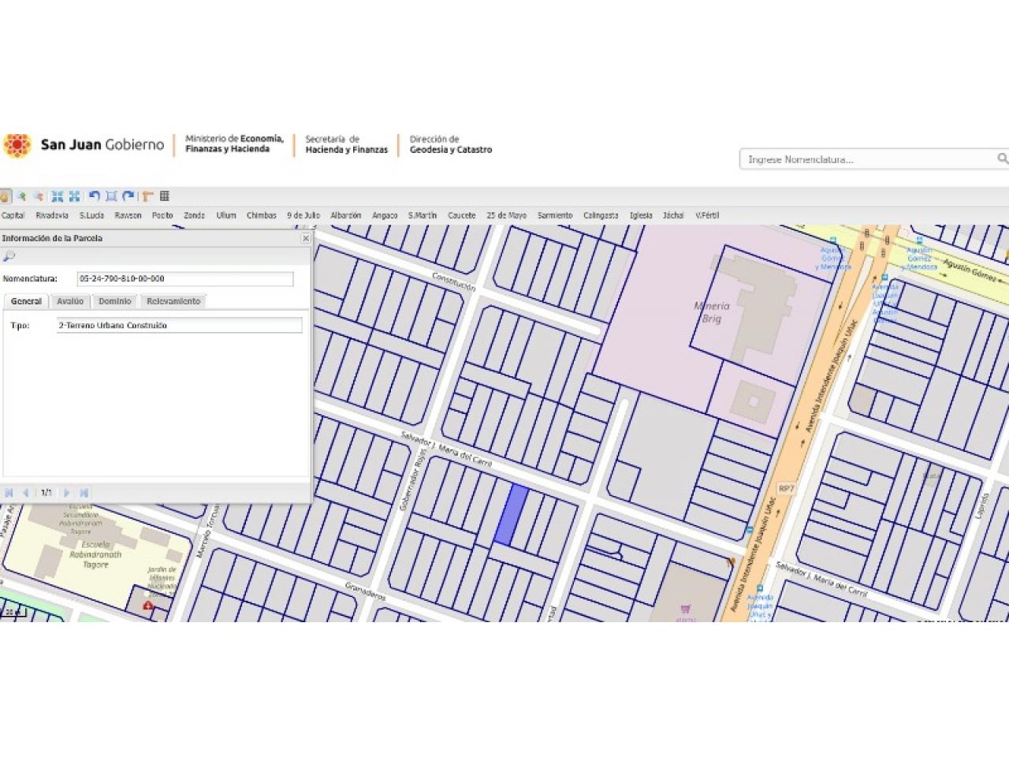Jump to the Pocito department
This screenshot has height=757, width=1009.
tap(162, 215)
